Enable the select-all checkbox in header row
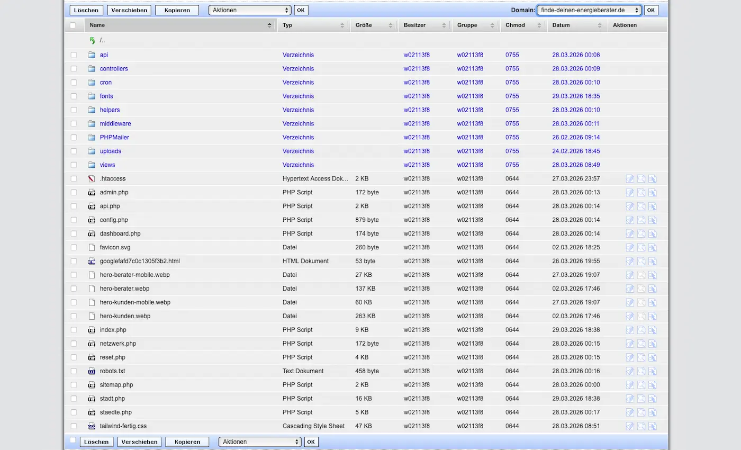 click(x=74, y=25)
